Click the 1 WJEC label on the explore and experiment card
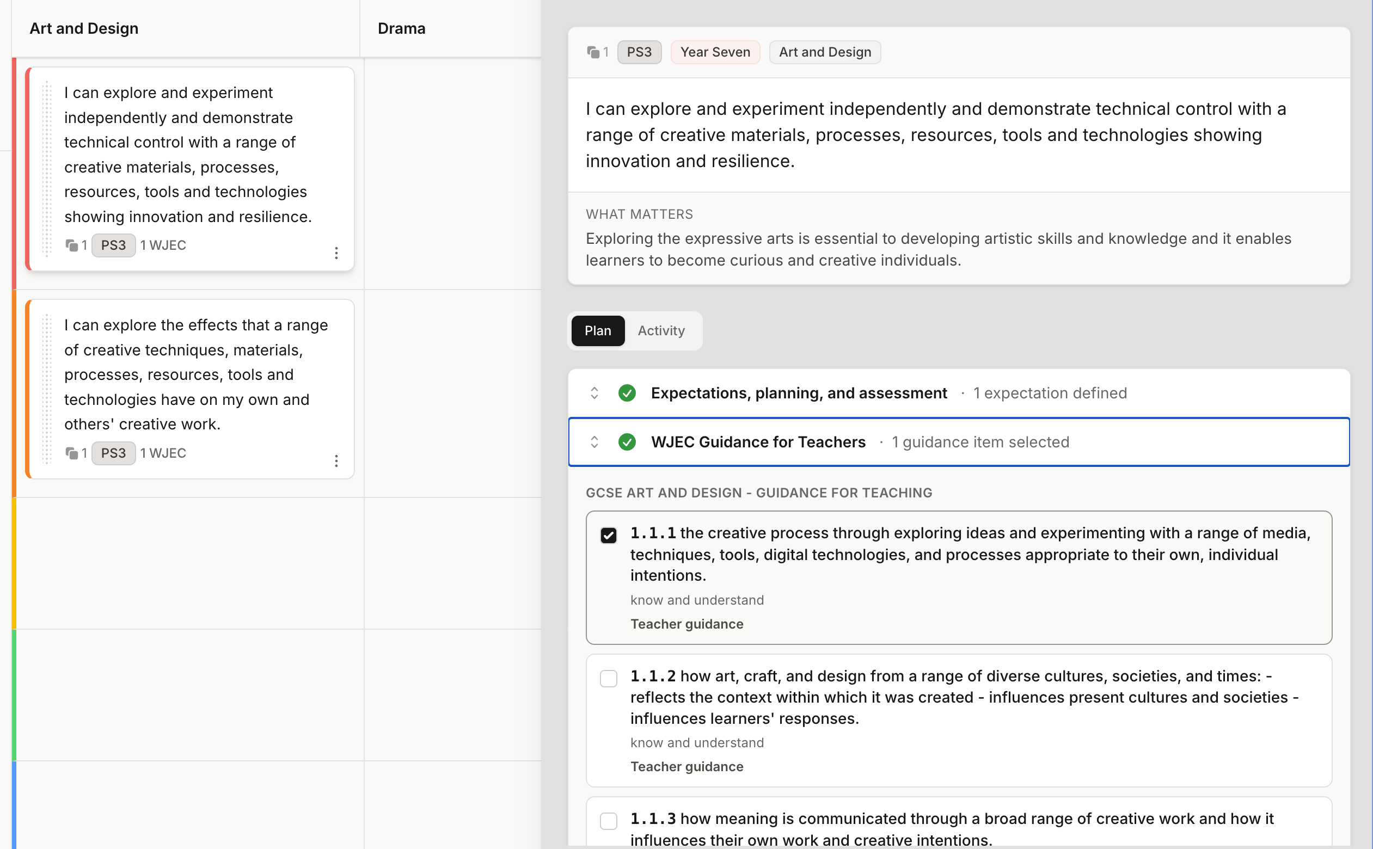The width and height of the screenshot is (1373, 849). (x=163, y=245)
